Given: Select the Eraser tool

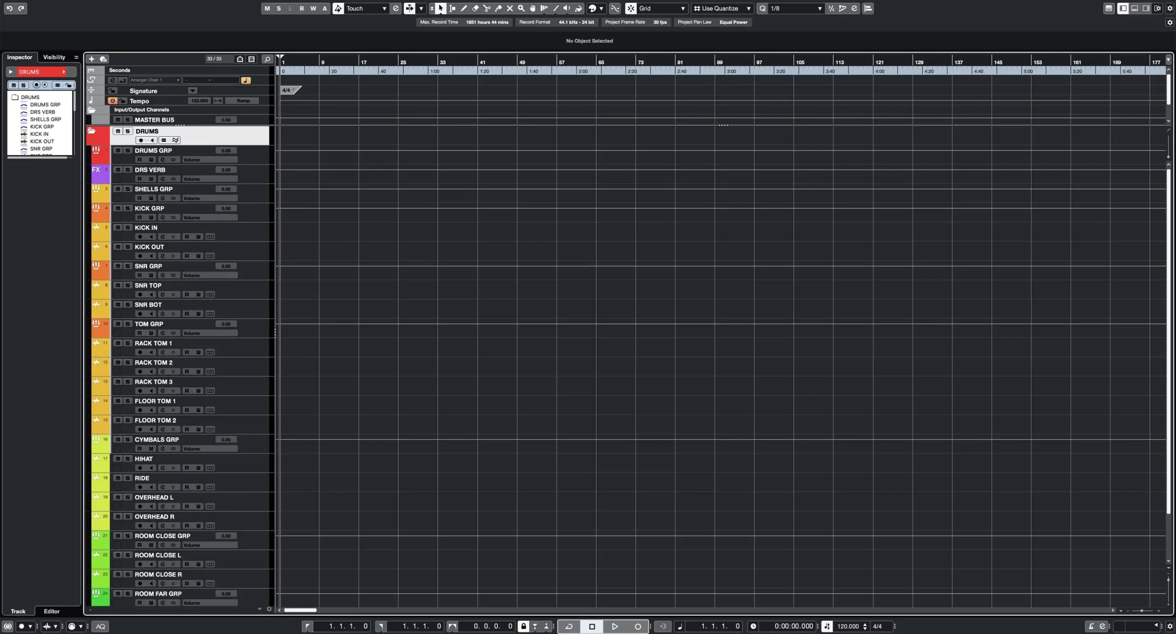Looking at the screenshot, I should (475, 8).
